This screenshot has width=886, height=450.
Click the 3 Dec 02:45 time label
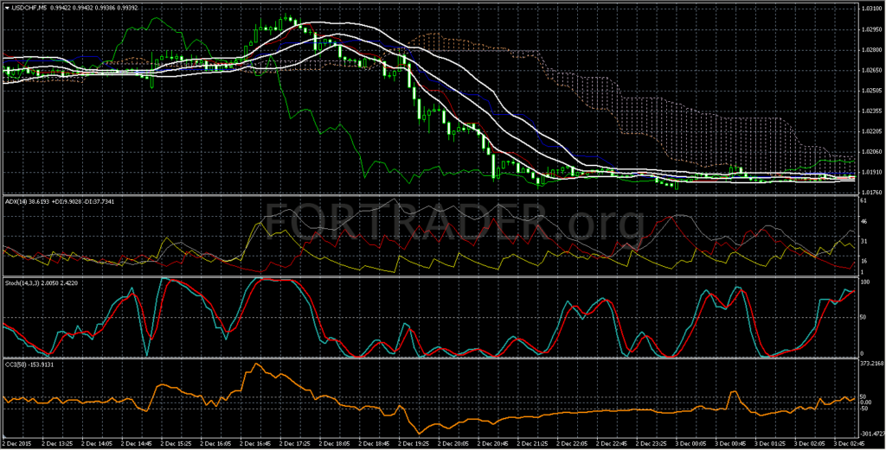pos(851,444)
